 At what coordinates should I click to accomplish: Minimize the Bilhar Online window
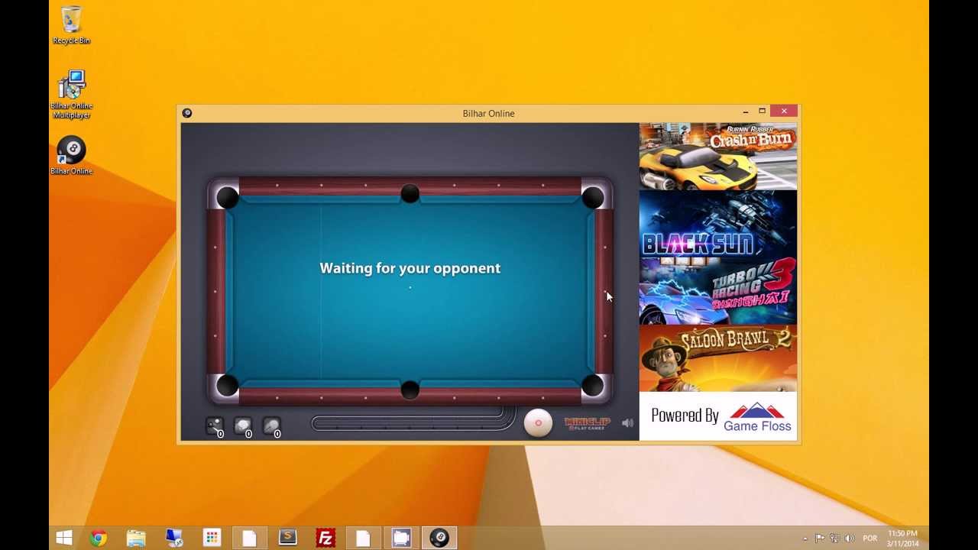(746, 112)
